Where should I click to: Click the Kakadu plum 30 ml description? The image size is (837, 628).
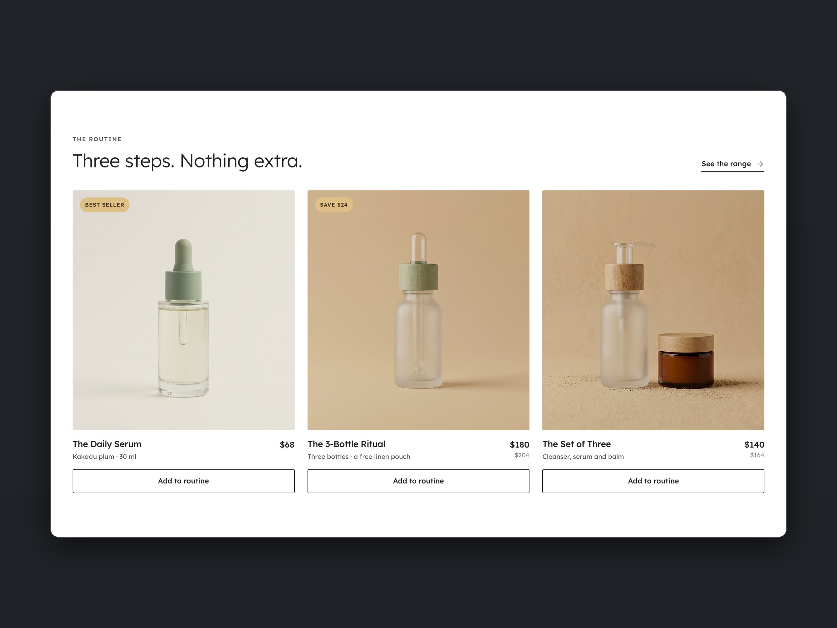pos(104,456)
